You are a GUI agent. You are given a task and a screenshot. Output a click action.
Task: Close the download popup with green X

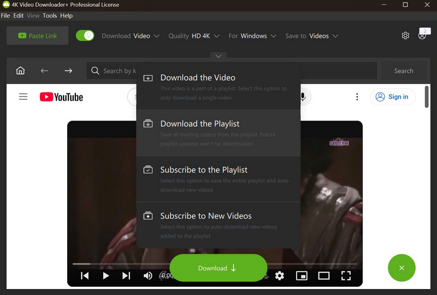coord(401,268)
